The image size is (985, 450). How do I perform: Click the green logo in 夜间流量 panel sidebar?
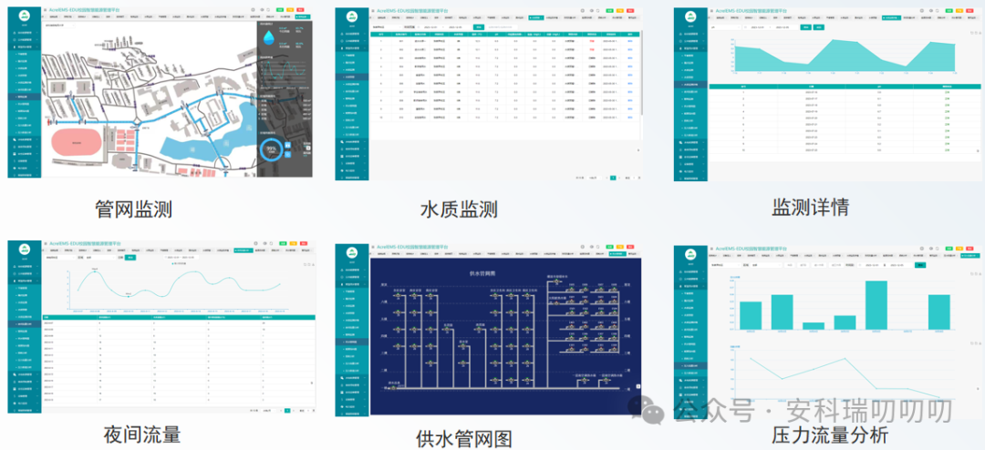[x=25, y=250]
